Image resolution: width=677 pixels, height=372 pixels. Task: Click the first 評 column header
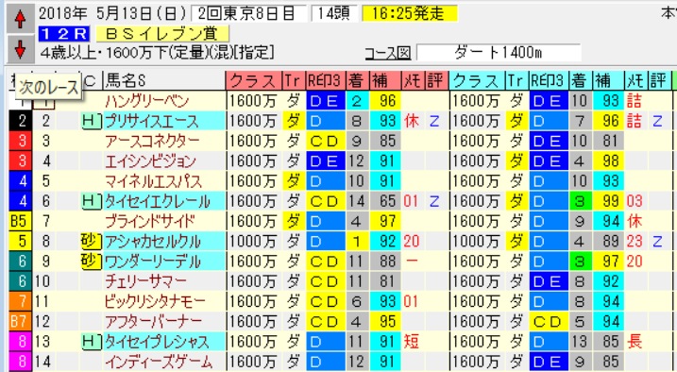[x=436, y=80]
